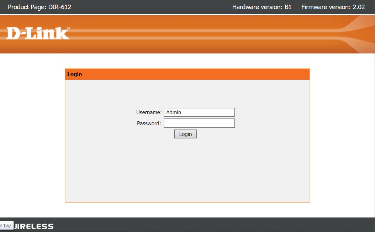Focus the Password input field
This screenshot has height=232, width=375.
point(199,123)
